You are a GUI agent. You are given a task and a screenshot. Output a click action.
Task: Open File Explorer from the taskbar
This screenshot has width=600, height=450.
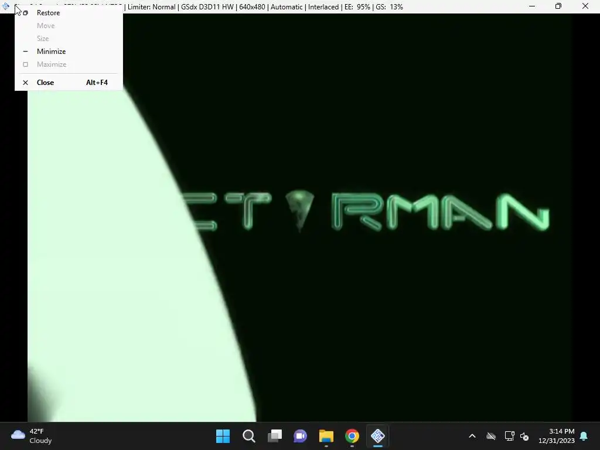click(326, 436)
